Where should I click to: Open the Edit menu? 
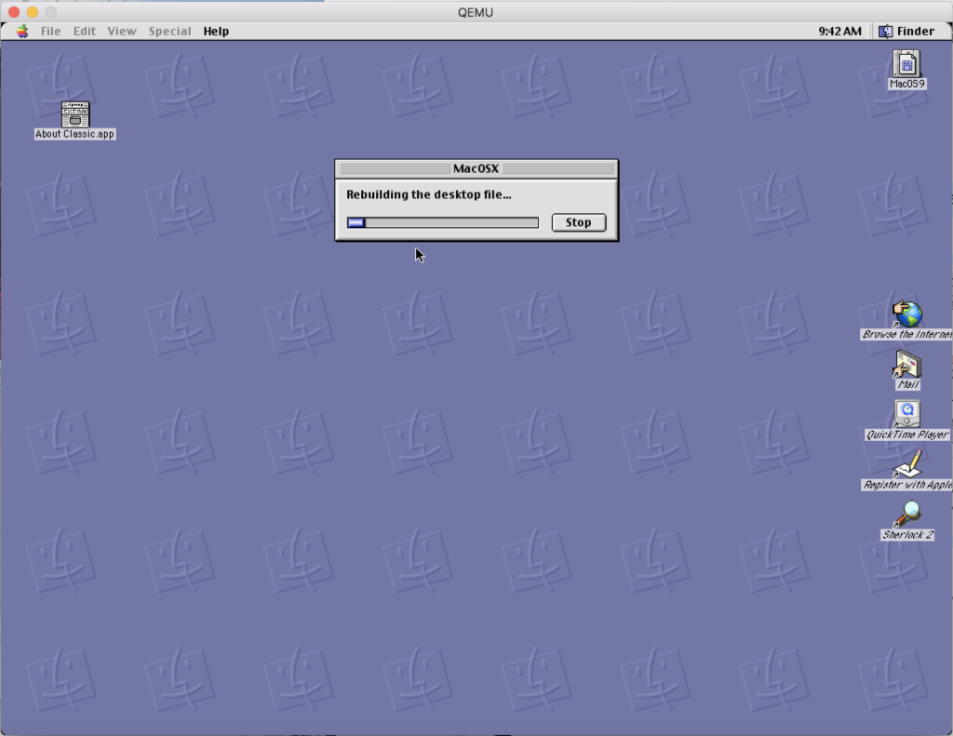[x=84, y=31]
